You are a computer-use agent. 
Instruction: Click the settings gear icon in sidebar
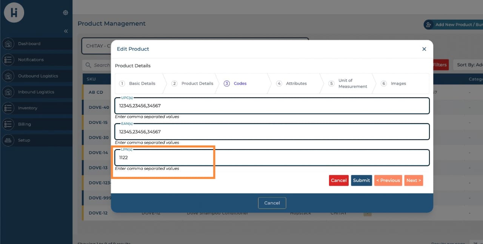pos(66,13)
